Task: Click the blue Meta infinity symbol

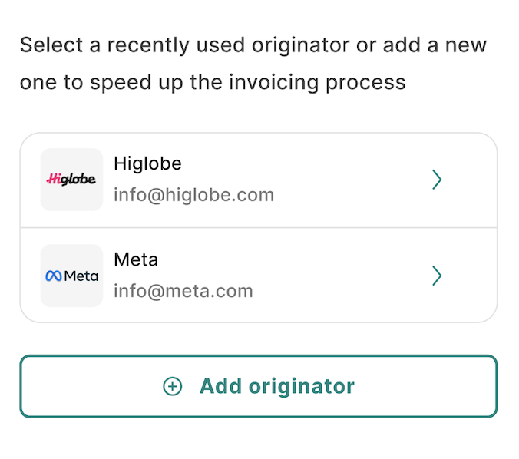Action: click(x=54, y=276)
